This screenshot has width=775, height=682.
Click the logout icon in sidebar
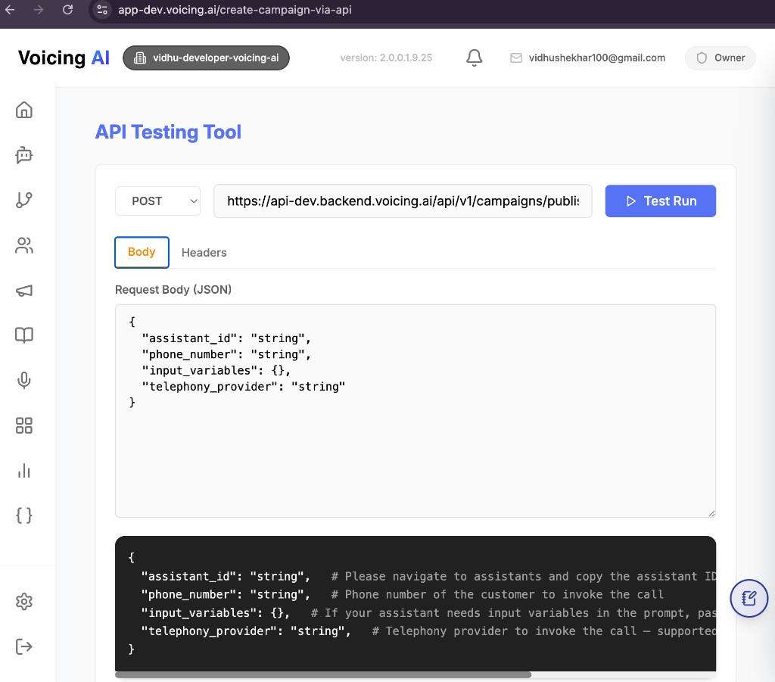tap(23, 646)
